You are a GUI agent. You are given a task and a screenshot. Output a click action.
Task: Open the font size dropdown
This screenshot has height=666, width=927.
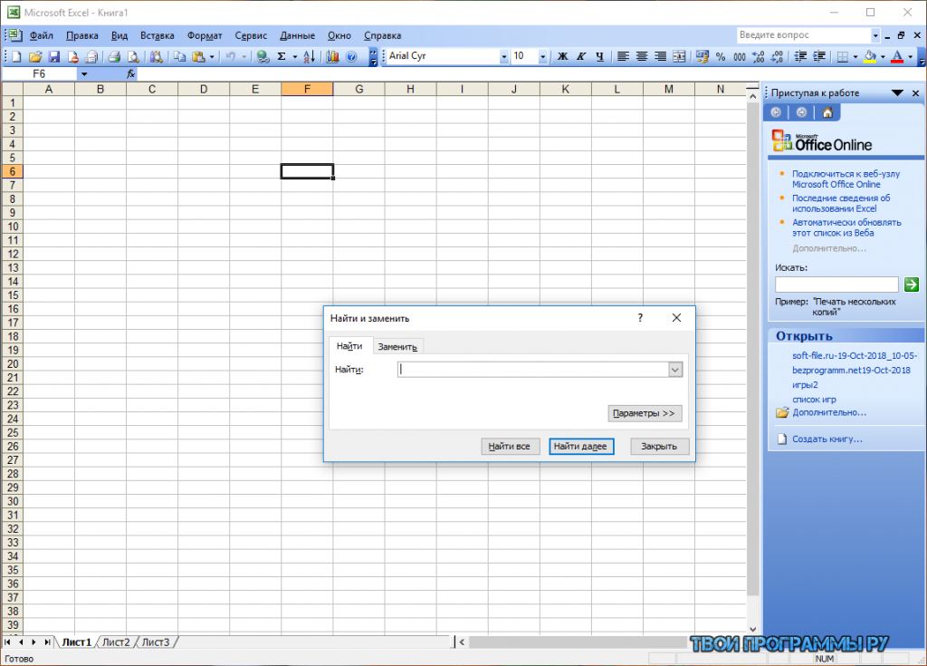tap(543, 57)
